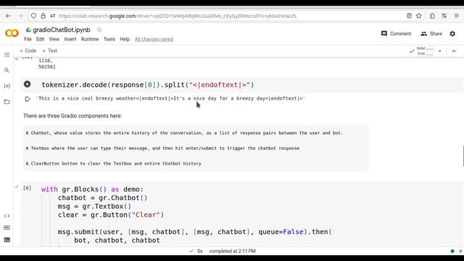
Task: Open the File menu
Action: 28,39
